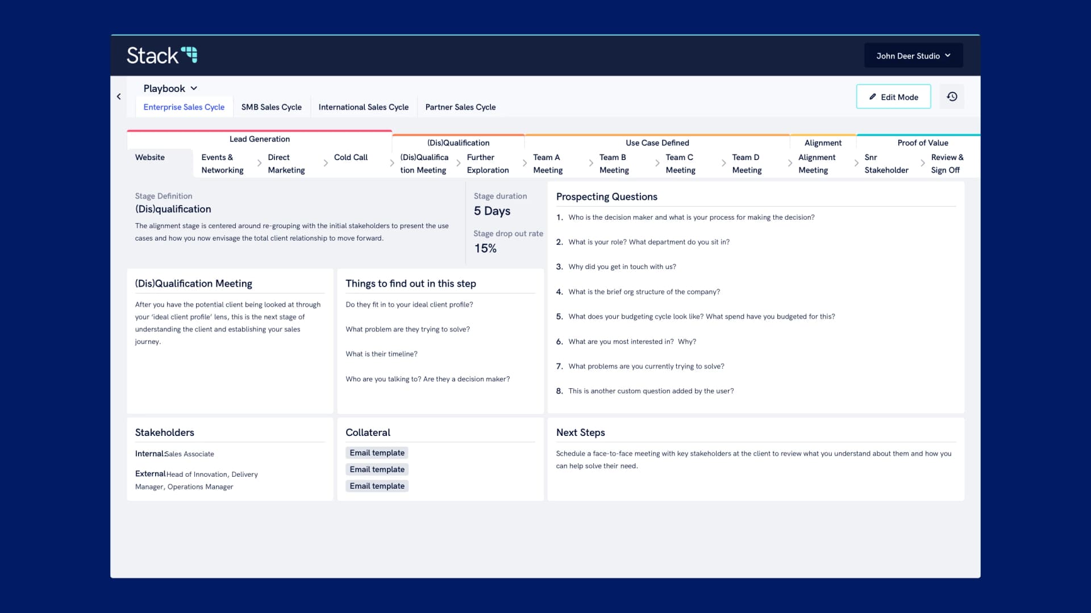Click the pencil icon in Edit Mode button
The image size is (1091, 613).
(873, 96)
